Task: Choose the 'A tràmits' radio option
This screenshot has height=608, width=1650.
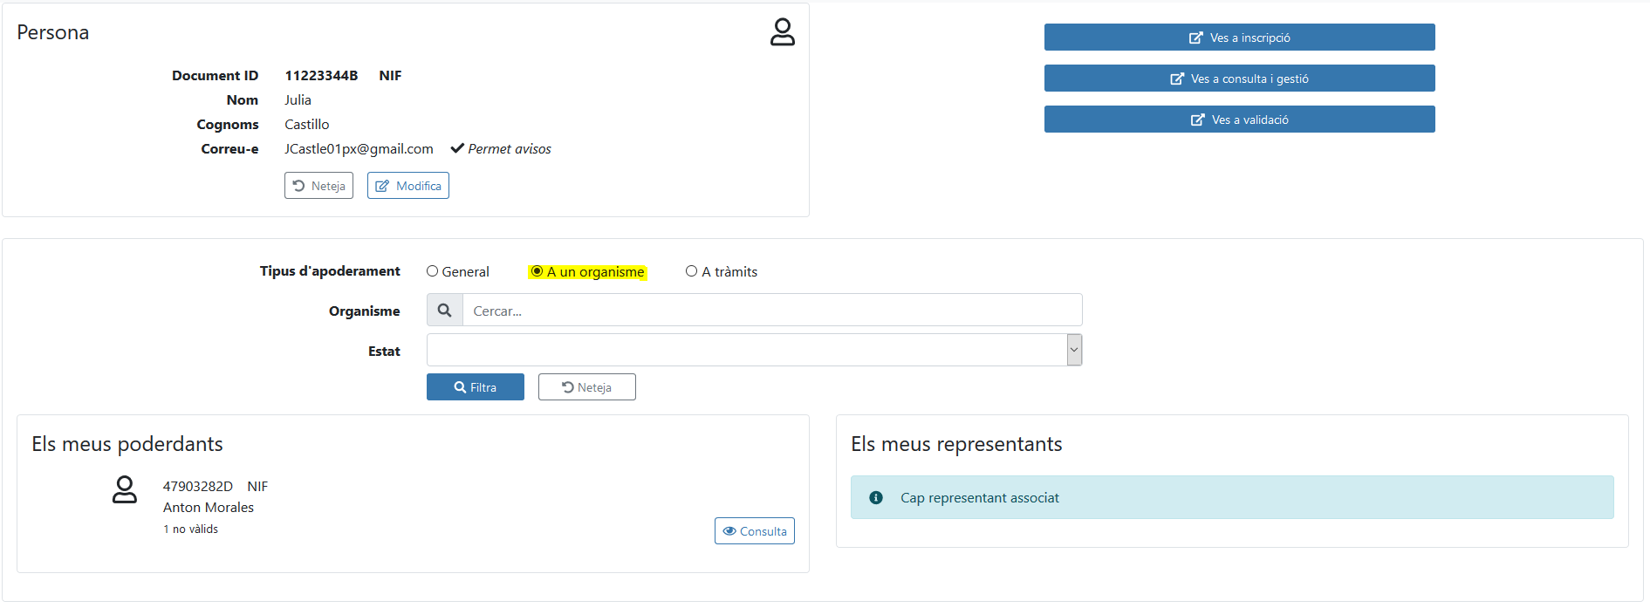Action: 692,271
